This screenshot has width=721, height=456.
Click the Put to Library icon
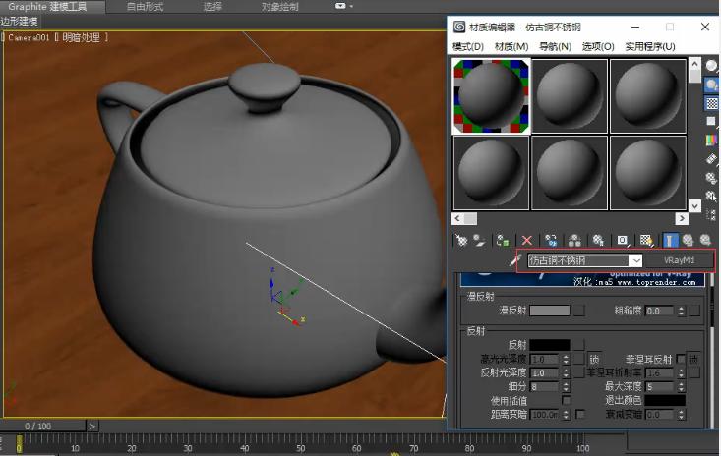[598, 240]
